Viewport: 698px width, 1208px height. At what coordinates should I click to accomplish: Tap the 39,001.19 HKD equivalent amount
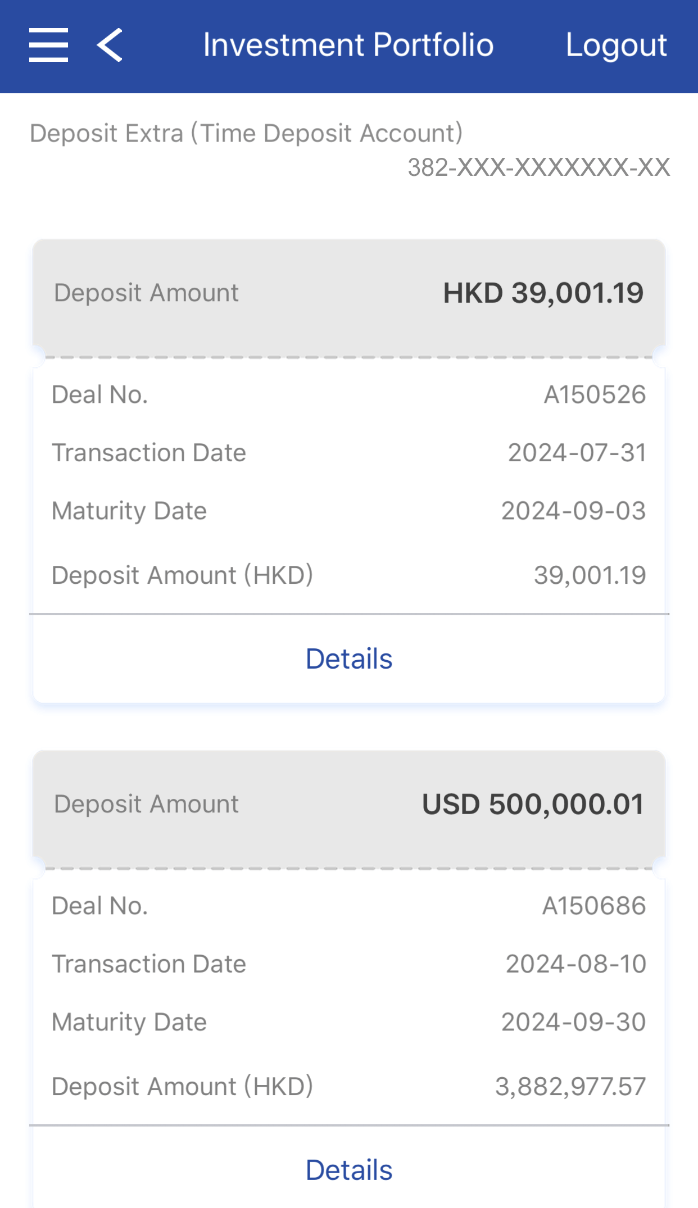point(590,575)
